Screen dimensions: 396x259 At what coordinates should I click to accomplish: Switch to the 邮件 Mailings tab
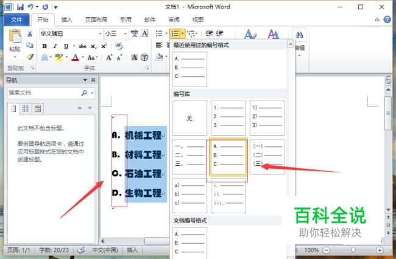coord(150,20)
